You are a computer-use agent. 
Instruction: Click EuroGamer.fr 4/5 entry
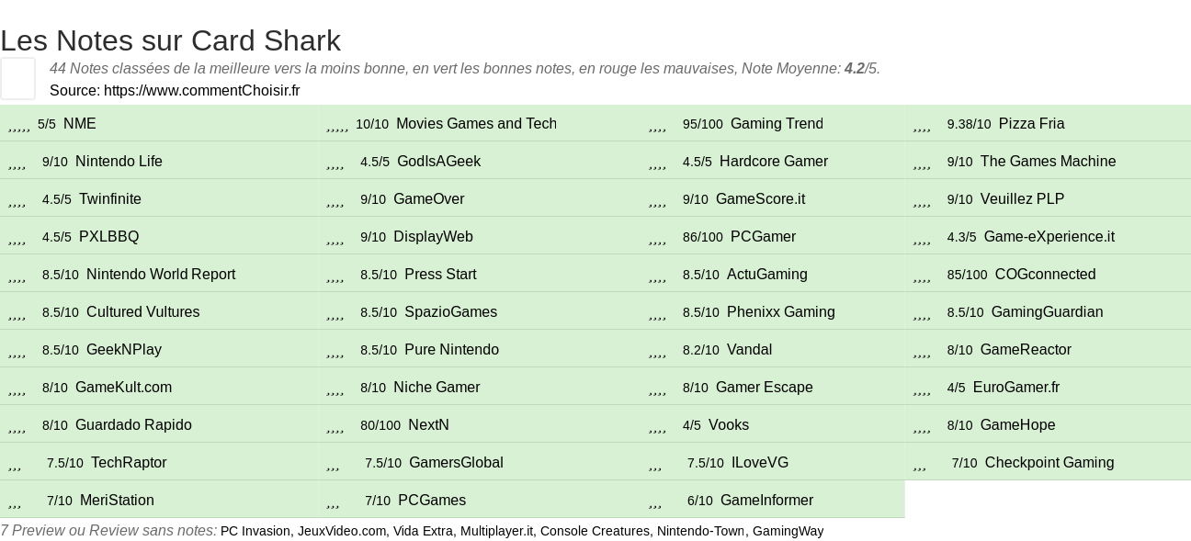point(1048,387)
